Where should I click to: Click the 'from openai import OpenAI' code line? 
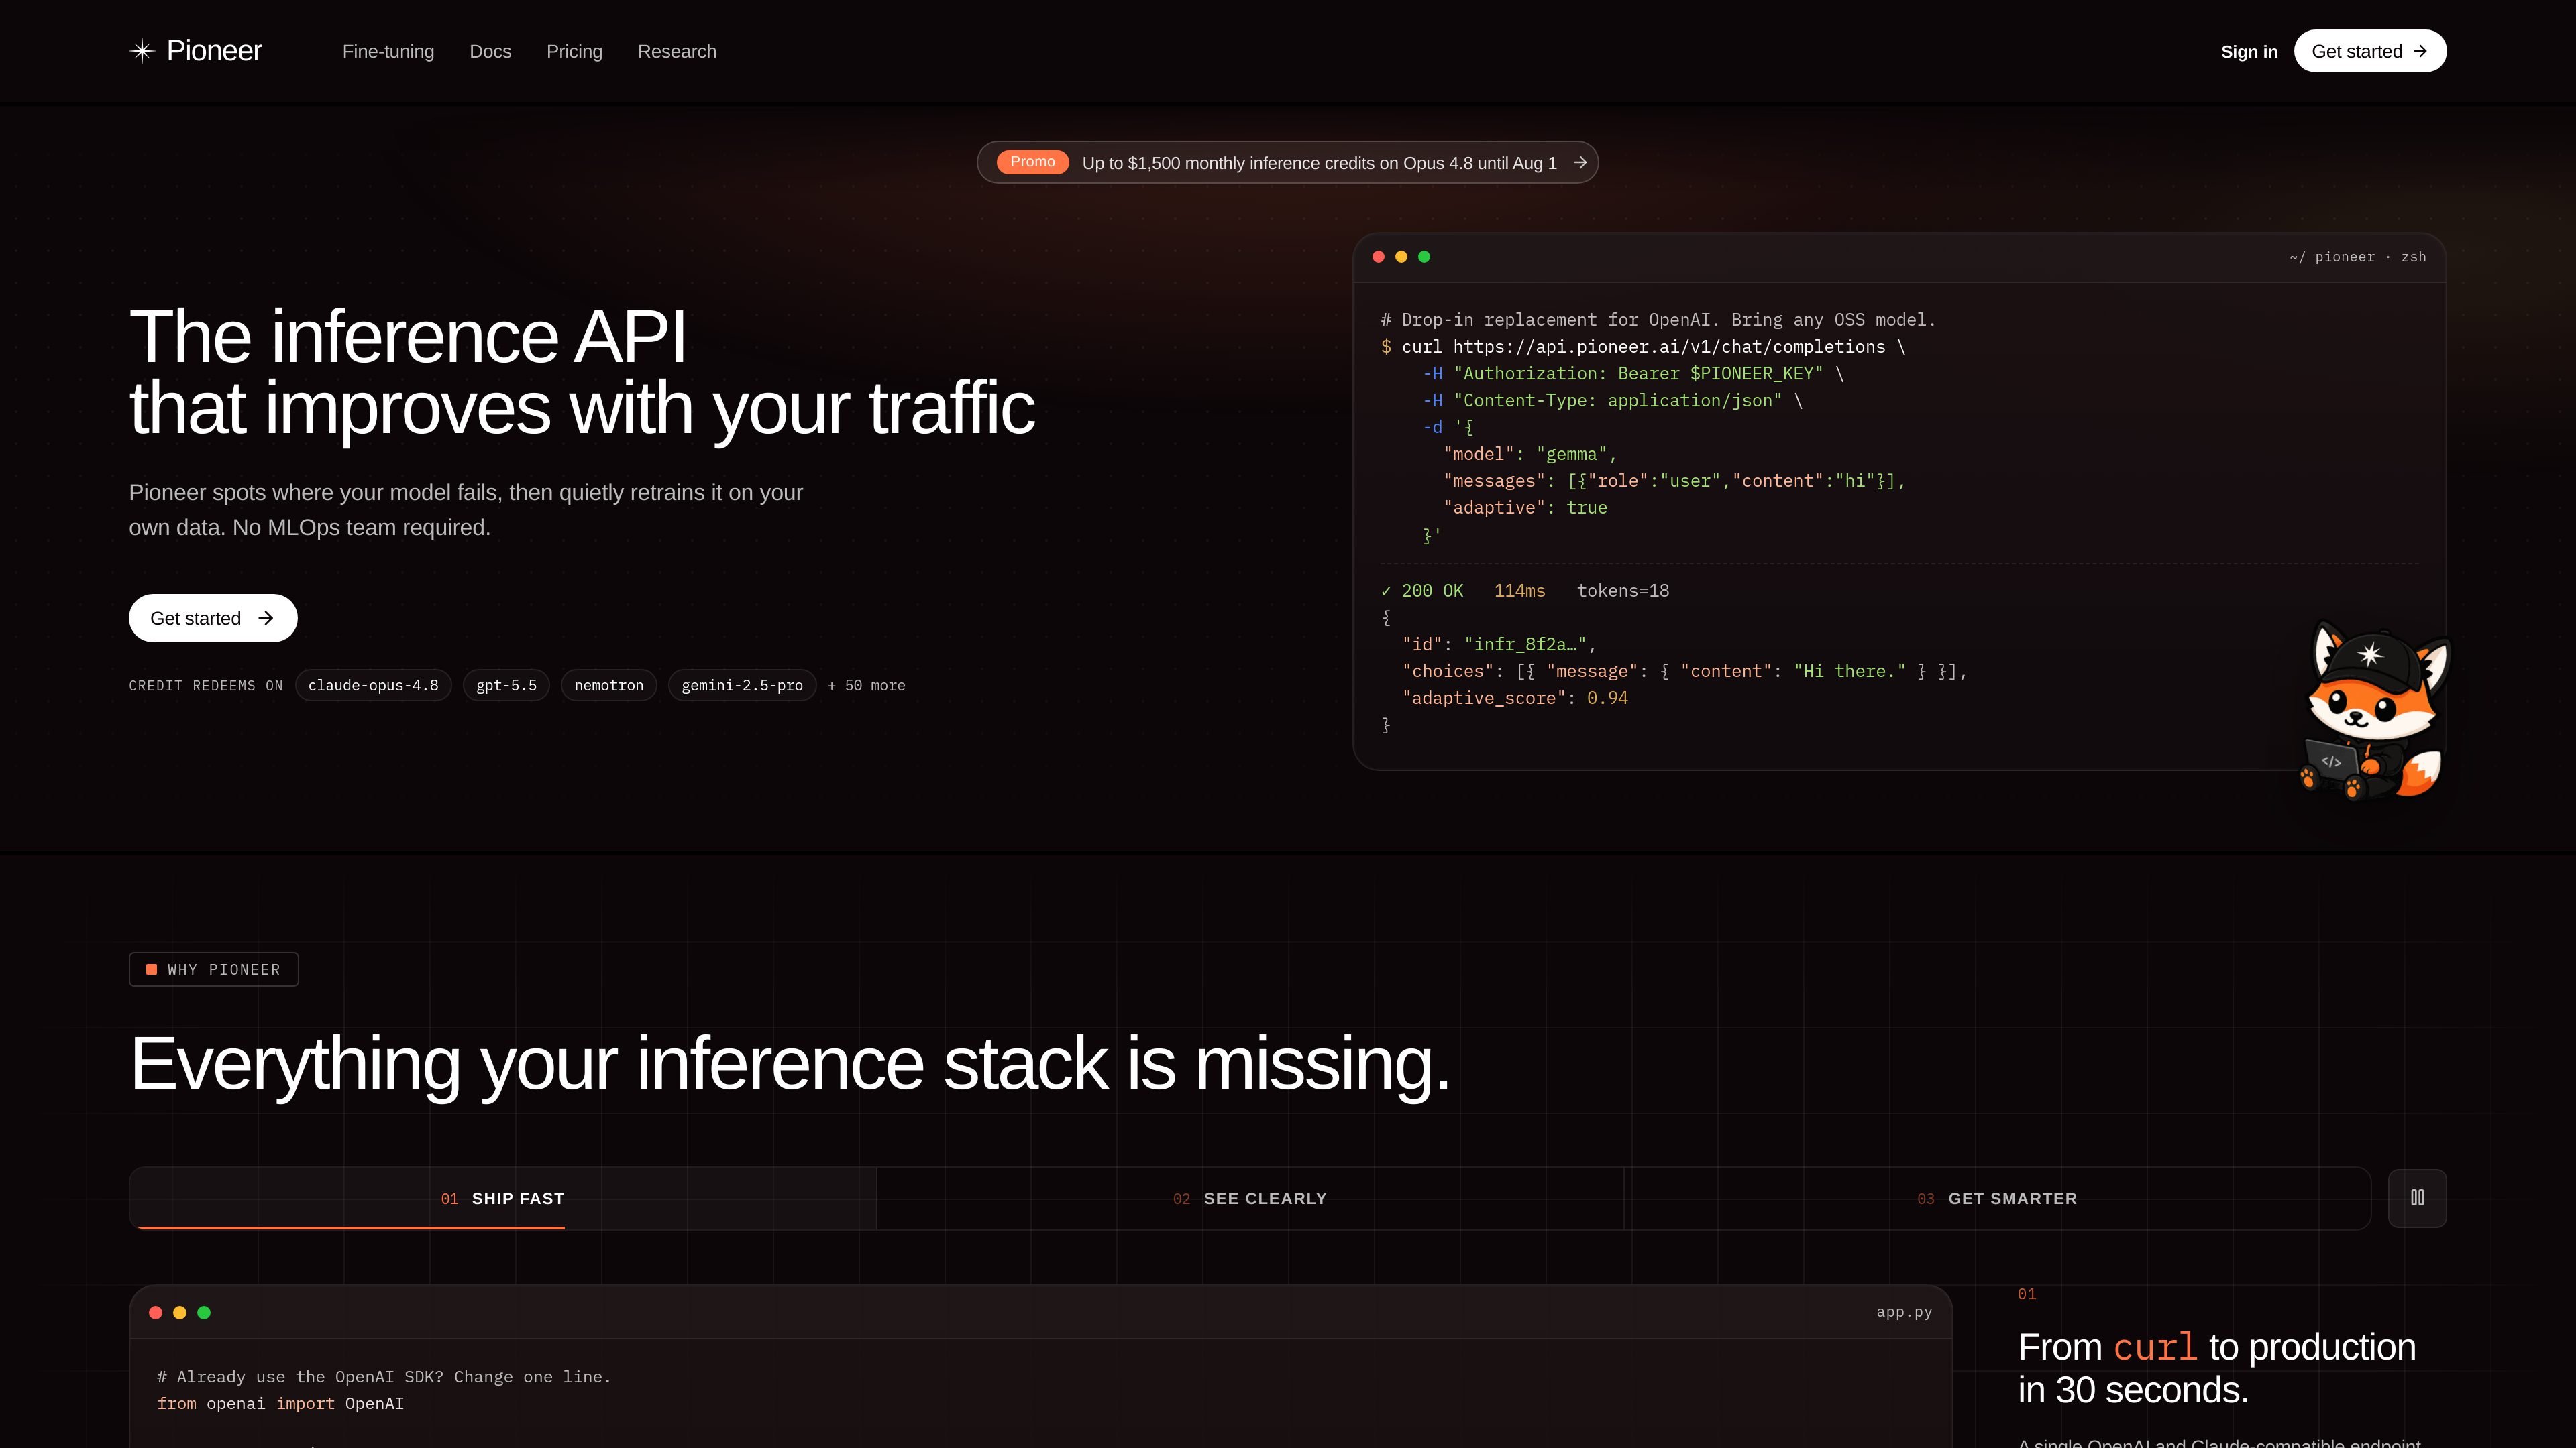280,1403
